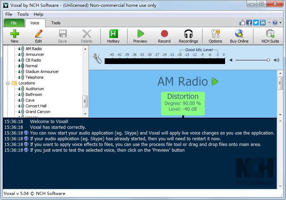Click the Facebook share icon
The height and width of the screenshot is (200, 286).
[x=249, y=23]
